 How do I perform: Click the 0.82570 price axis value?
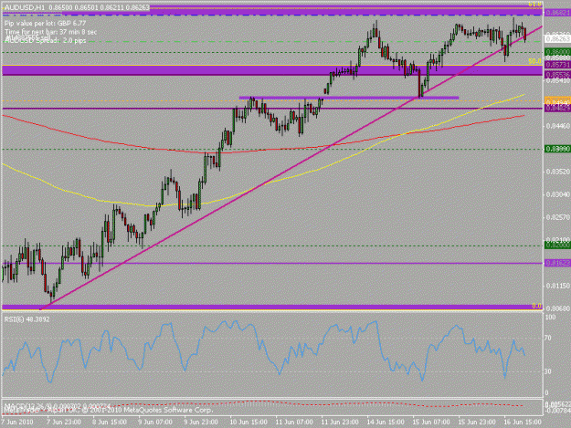tap(558, 217)
